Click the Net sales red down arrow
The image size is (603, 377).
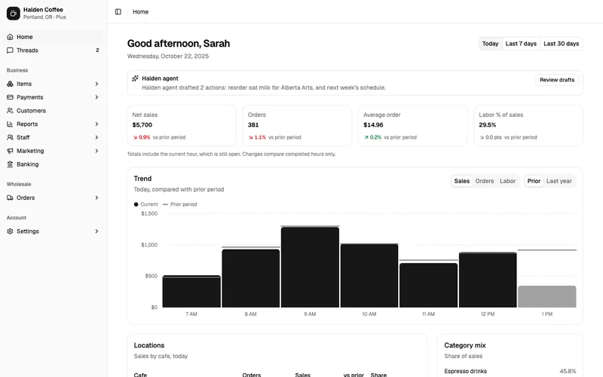[x=135, y=137]
